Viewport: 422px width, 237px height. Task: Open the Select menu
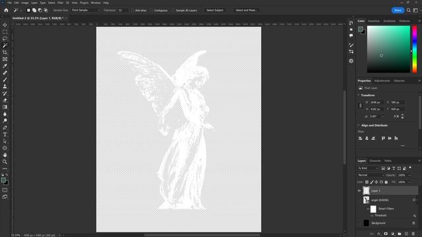tap(51, 3)
